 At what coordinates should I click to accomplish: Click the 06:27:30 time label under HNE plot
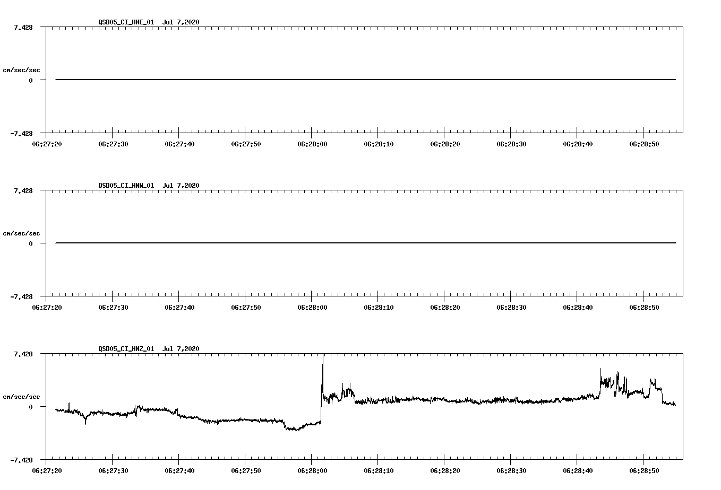coord(113,144)
